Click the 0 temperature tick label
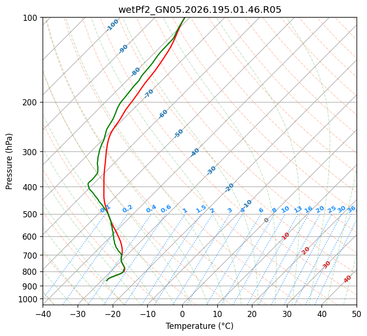This screenshot has width=367, height=336. coord(182,314)
